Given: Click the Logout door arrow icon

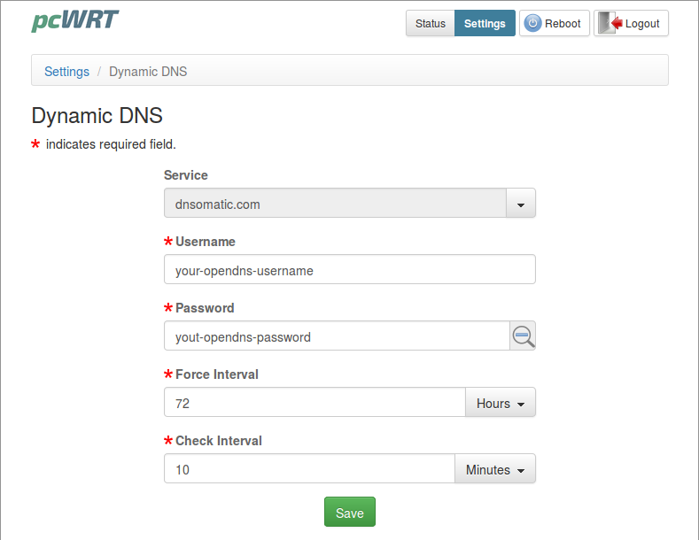Looking at the screenshot, I should (x=610, y=23).
